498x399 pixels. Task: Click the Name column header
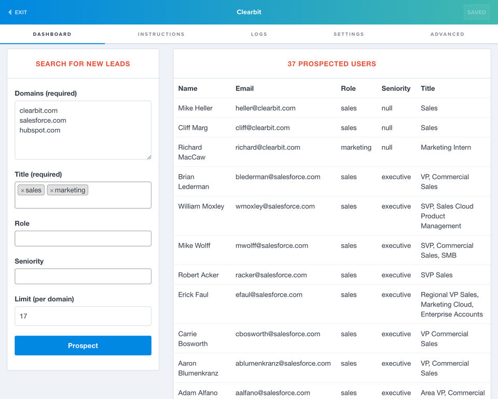pos(188,88)
